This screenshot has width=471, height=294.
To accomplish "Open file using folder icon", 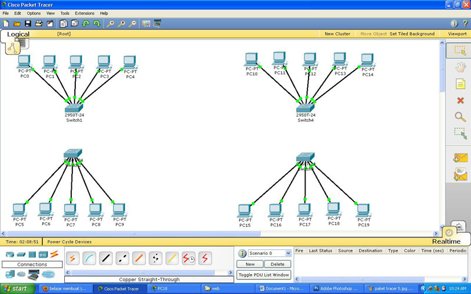I will point(17,24).
